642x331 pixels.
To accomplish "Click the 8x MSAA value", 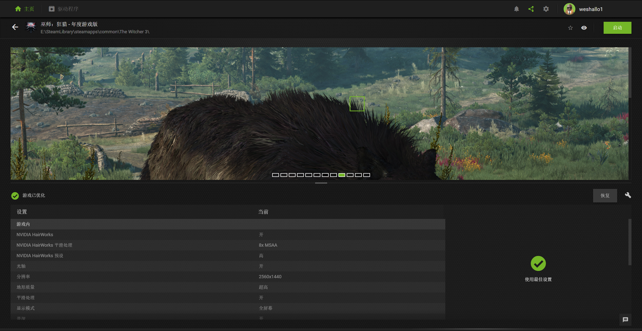I will click(268, 245).
